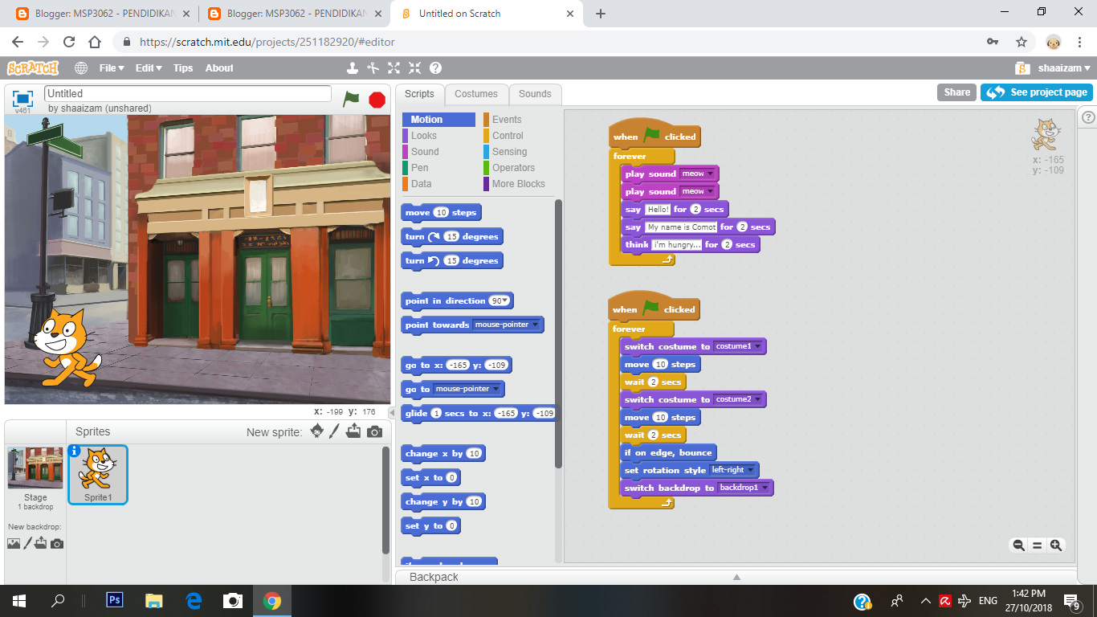Upload sprite from file icon
This screenshot has width=1097, height=617.
[353, 431]
